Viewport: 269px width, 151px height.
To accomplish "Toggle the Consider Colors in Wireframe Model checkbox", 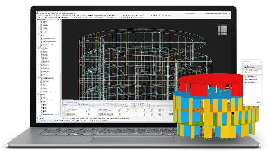I will (x=40, y=93).
